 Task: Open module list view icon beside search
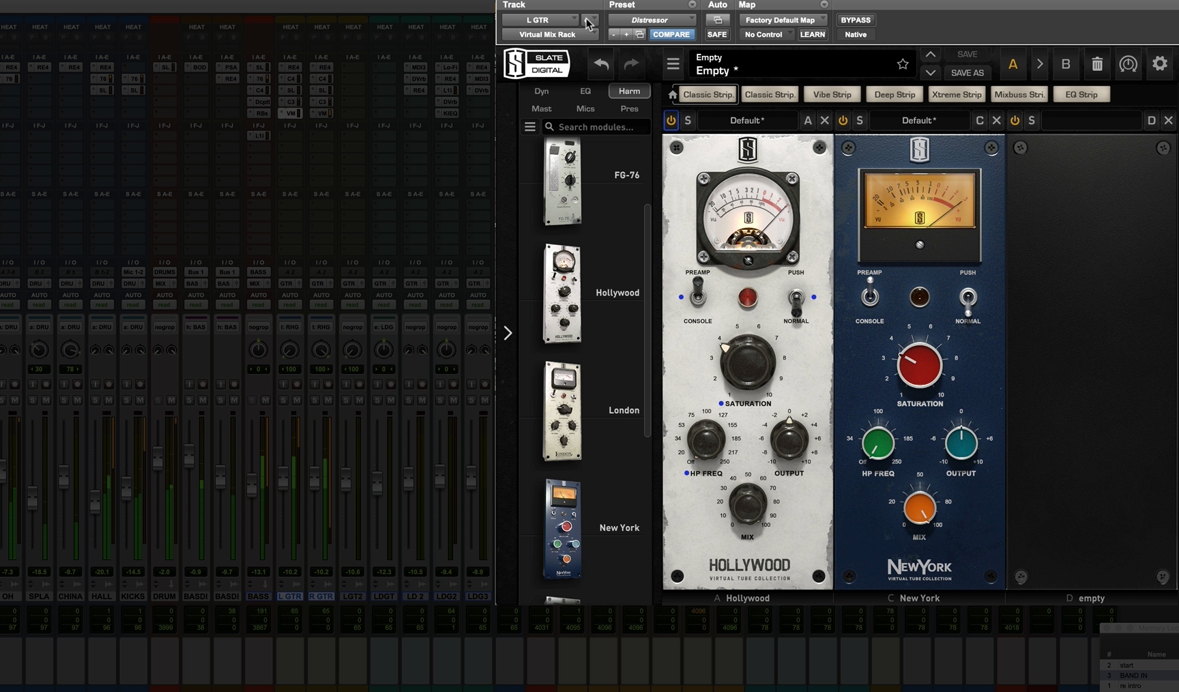529,127
